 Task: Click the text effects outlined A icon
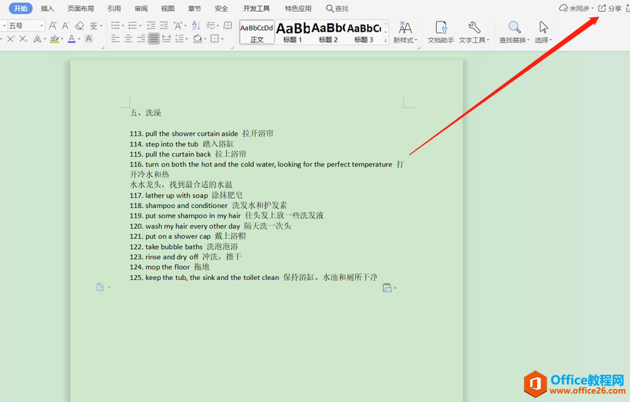37,39
